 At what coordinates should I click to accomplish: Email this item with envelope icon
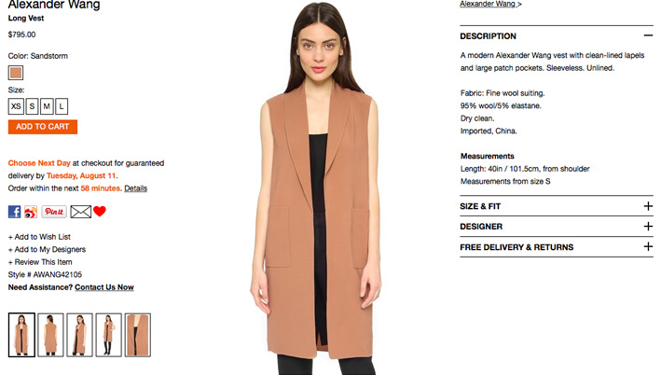coord(80,212)
